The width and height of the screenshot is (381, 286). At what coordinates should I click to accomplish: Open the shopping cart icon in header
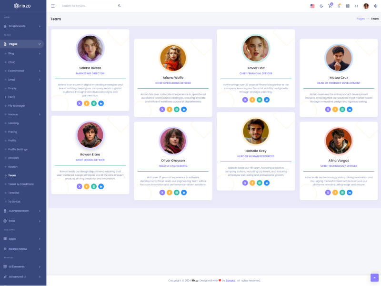coord(330,6)
